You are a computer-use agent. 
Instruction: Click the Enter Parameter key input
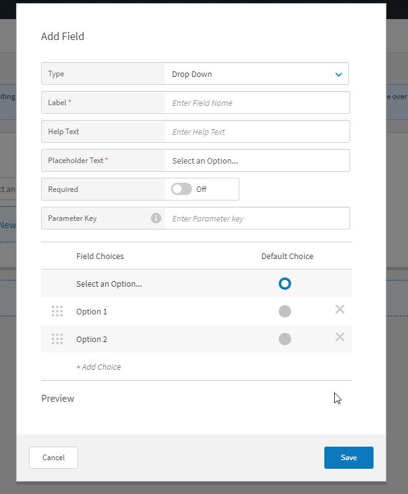(x=257, y=218)
